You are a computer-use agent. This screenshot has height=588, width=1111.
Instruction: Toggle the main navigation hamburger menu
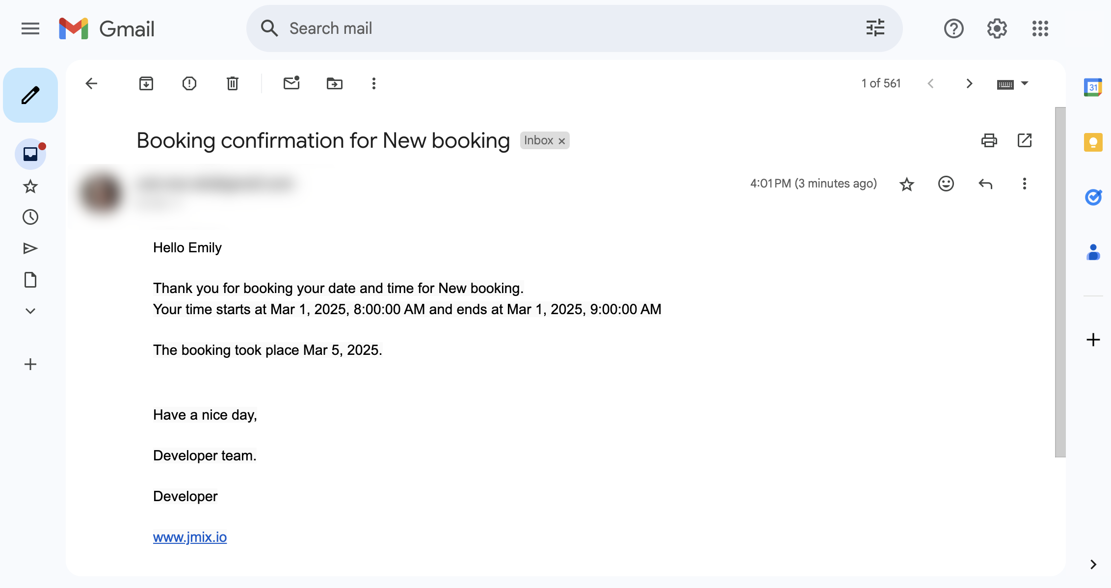click(30, 28)
